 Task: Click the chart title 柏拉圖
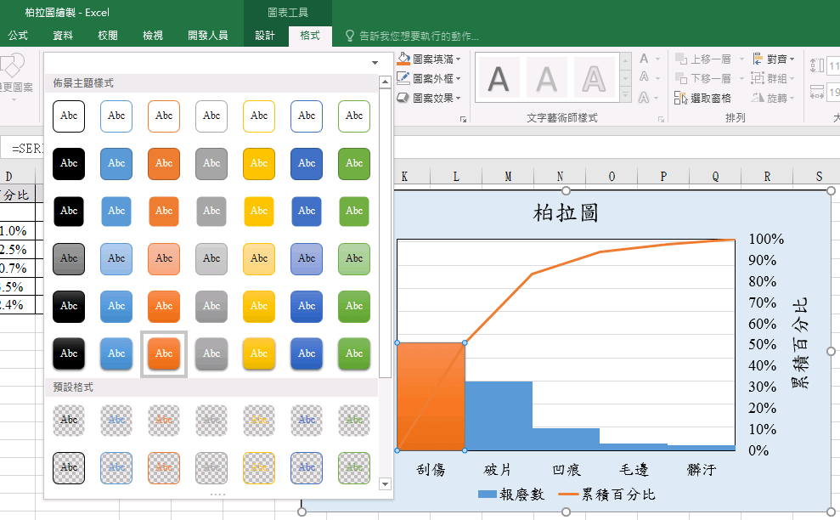[566, 212]
